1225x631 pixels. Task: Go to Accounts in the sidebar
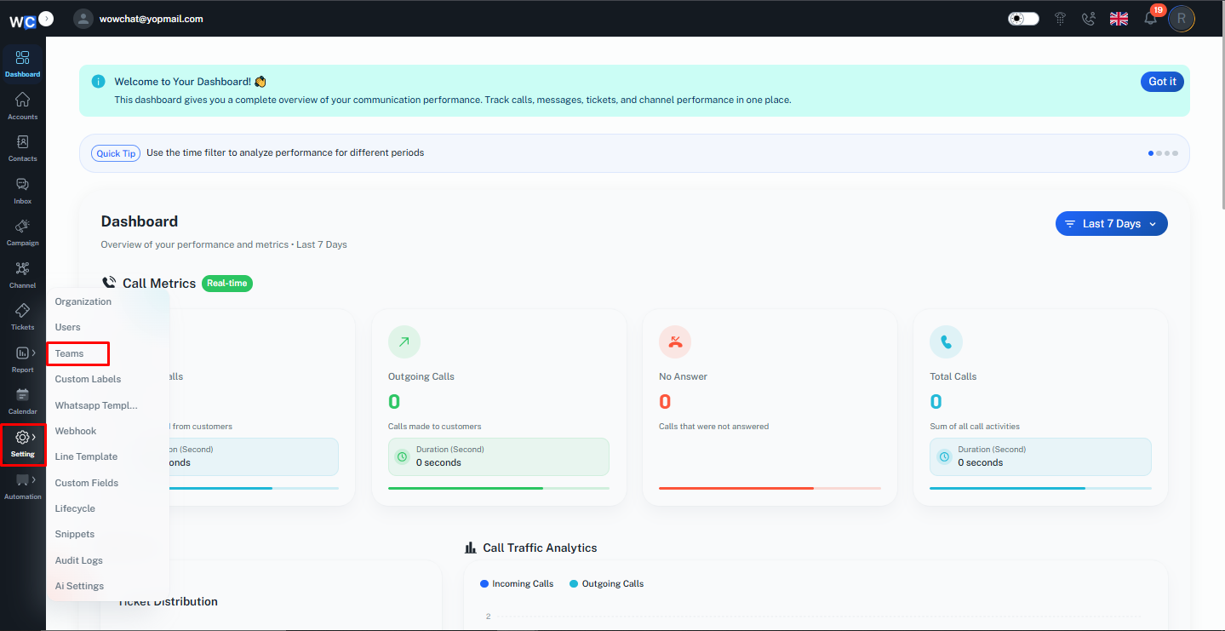point(23,106)
